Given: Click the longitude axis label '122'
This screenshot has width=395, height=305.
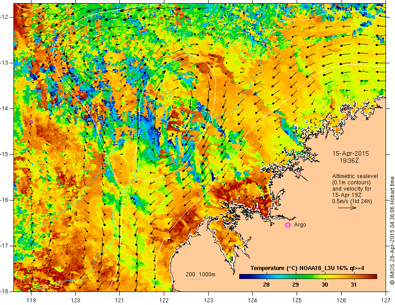Looking at the screenshot, I should [164, 300].
